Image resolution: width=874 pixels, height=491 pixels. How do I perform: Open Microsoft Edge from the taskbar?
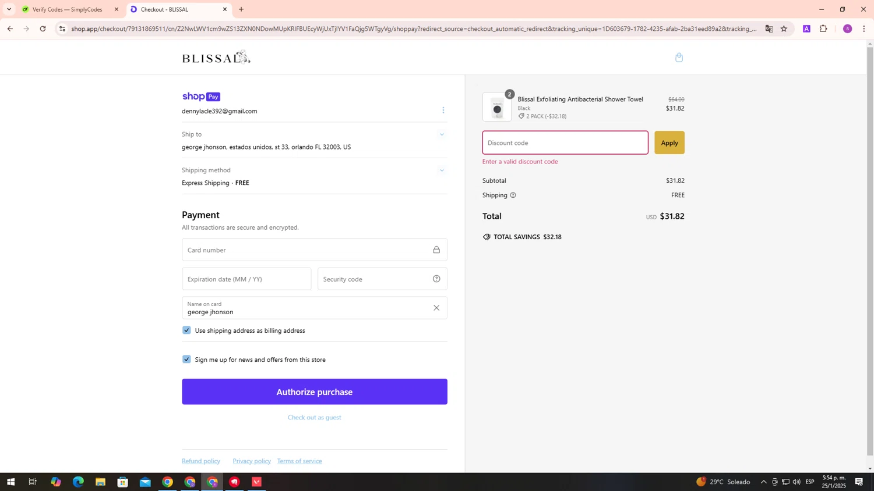coord(78,482)
